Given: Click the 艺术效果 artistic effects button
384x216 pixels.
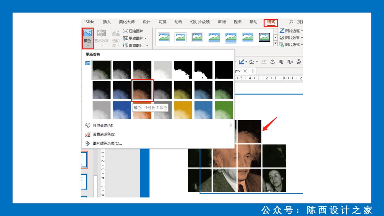Looking at the screenshot, I should pos(102,38).
